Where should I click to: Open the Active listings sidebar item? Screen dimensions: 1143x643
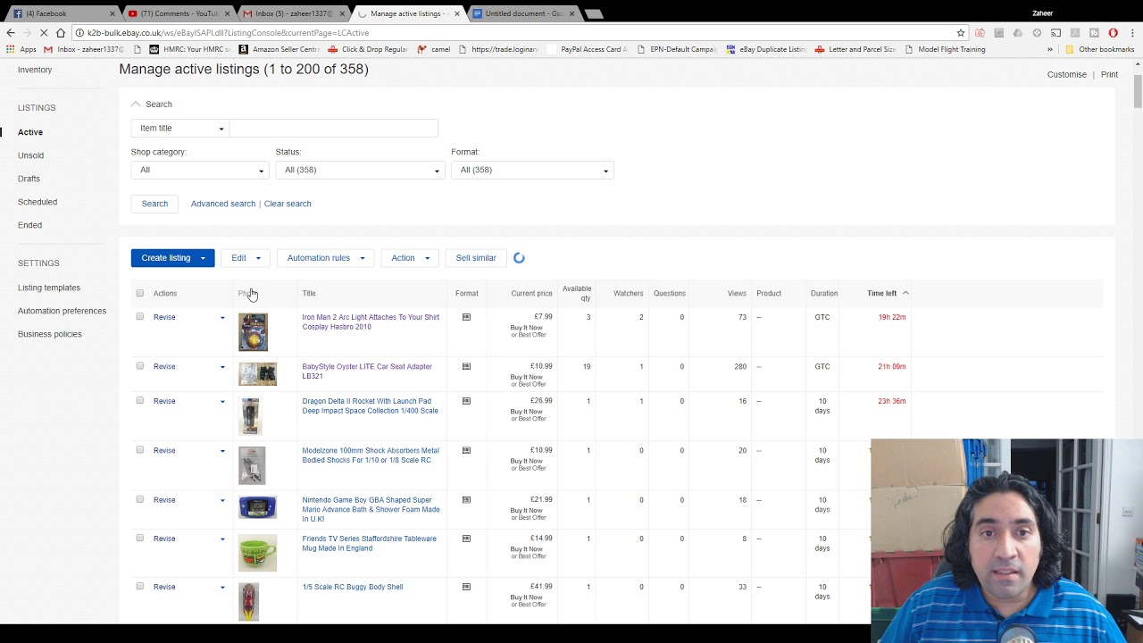[30, 132]
